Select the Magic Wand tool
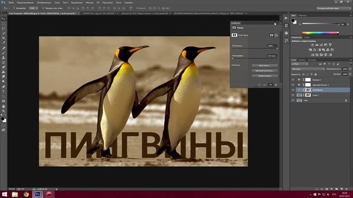This screenshot has width=353, height=198. [x=3, y=33]
